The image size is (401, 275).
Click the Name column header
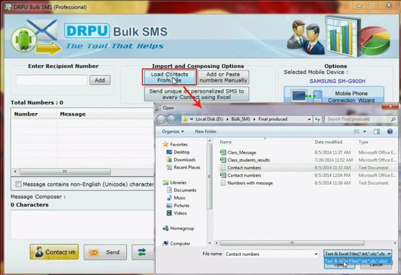coord(226,142)
